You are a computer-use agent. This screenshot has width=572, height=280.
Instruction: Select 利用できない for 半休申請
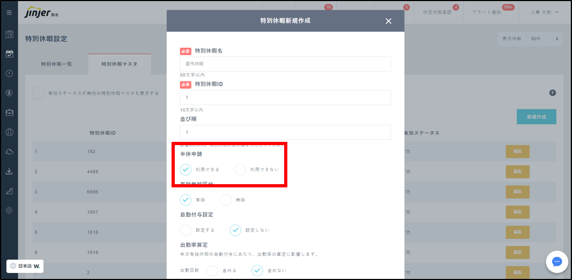[240, 170]
